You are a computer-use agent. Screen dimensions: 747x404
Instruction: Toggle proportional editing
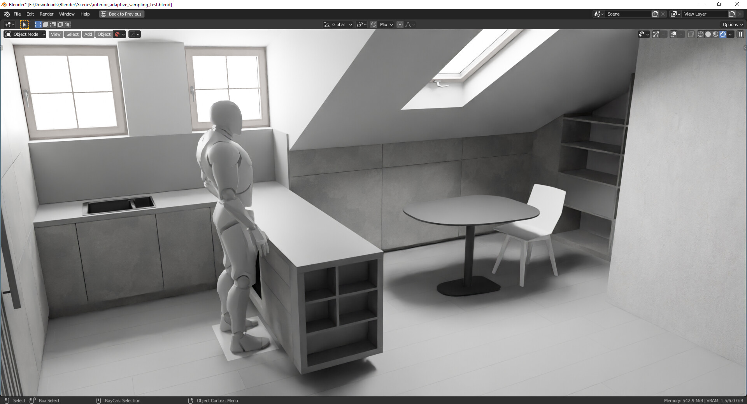(400, 24)
